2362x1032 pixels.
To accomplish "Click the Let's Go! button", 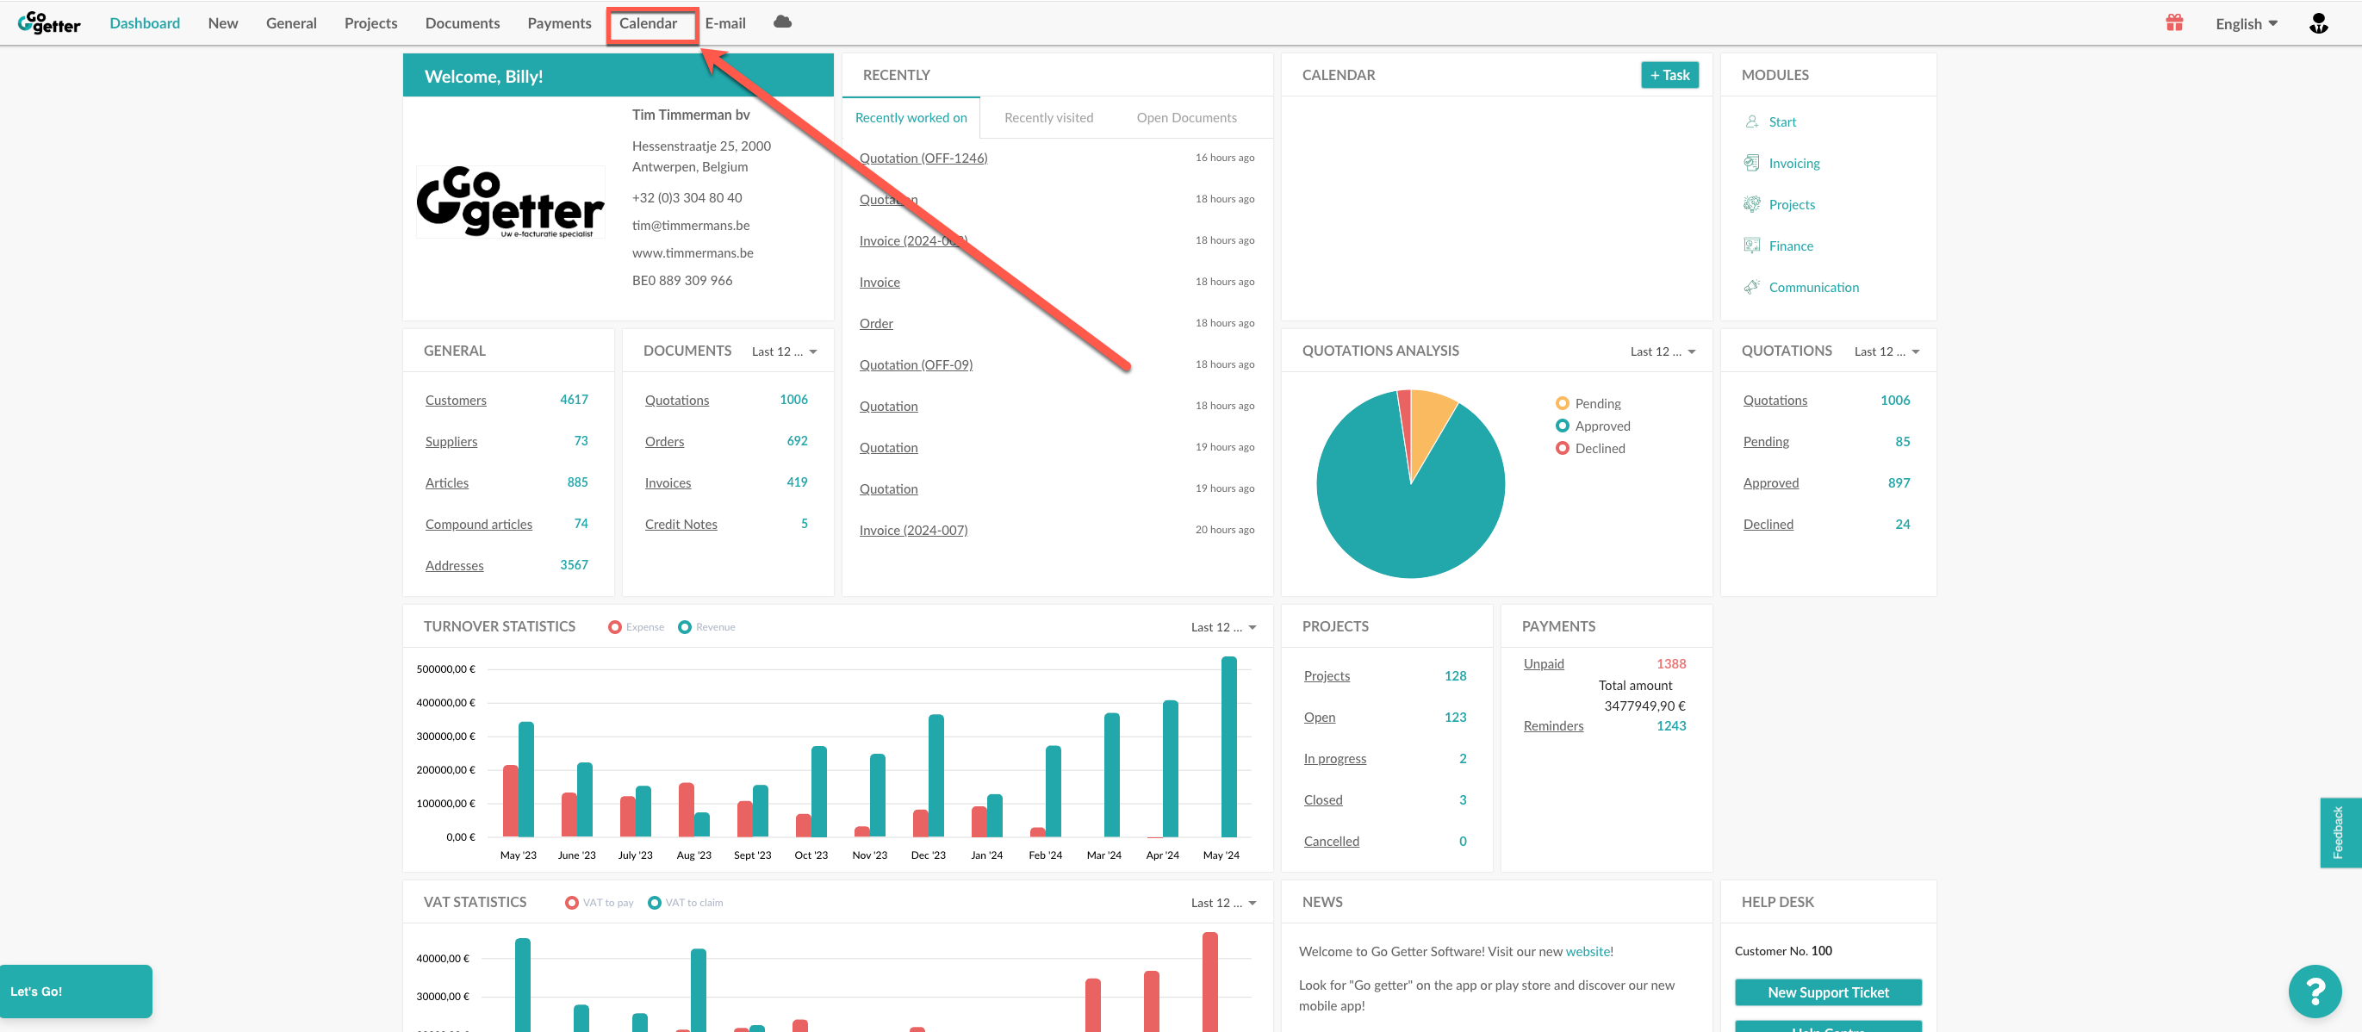I will (x=76, y=991).
